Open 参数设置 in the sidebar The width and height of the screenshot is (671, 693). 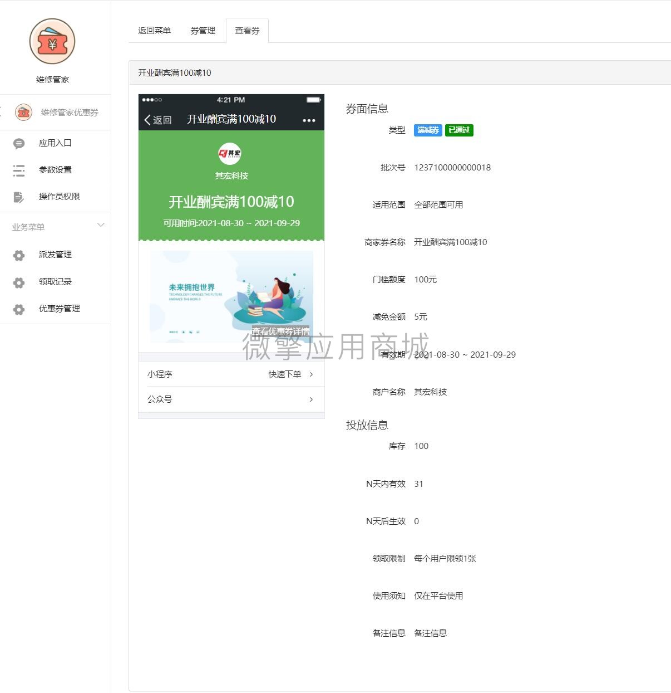click(55, 170)
